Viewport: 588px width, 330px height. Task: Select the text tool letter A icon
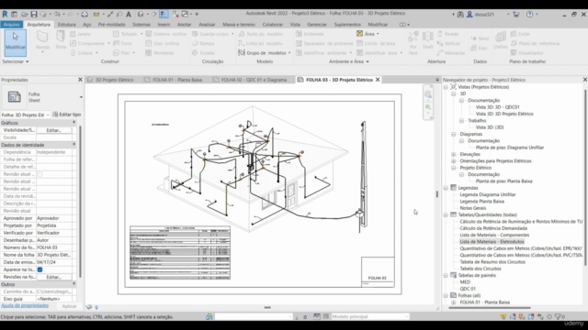pyautogui.click(x=129, y=15)
